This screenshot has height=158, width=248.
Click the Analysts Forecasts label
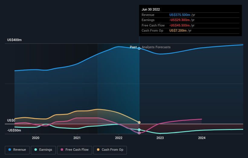coord(156,47)
